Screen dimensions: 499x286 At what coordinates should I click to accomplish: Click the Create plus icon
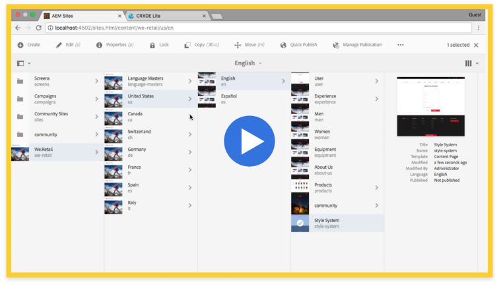20,45
